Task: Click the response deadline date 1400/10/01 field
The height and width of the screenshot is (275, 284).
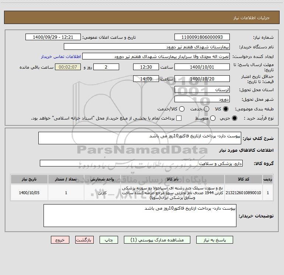Action: [202, 67]
